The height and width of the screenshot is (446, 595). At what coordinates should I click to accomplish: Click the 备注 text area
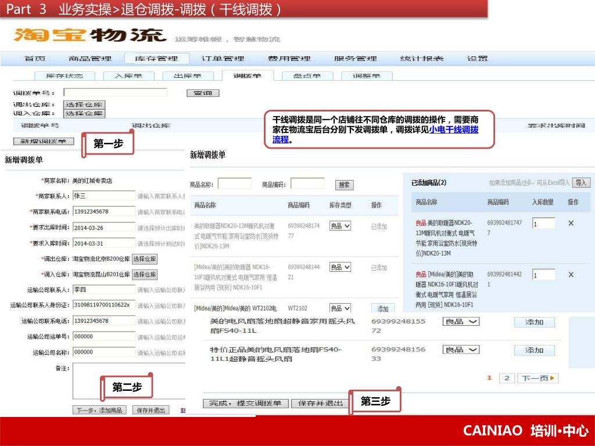(129, 381)
